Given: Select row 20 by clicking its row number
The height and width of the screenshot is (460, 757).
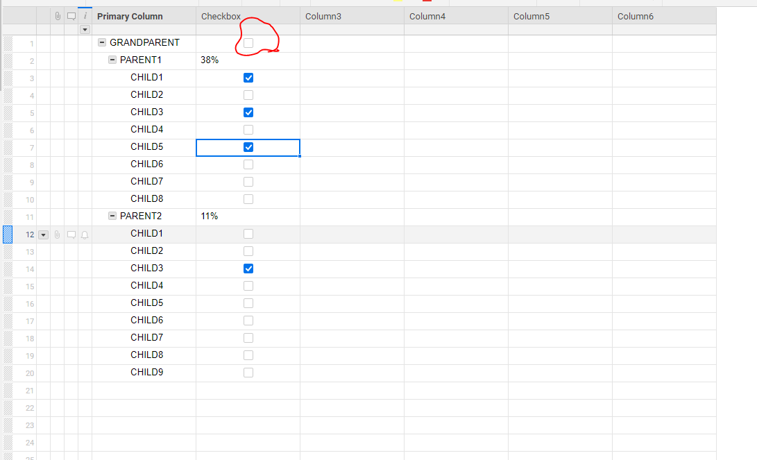Looking at the screenshot, I should click(x=29, y=373).
